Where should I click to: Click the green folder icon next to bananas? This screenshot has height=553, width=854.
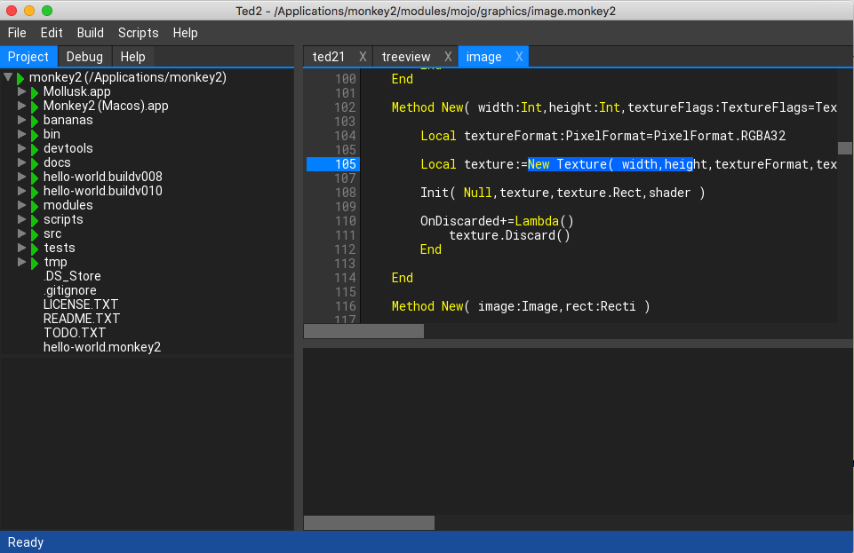tap(36, 121)
